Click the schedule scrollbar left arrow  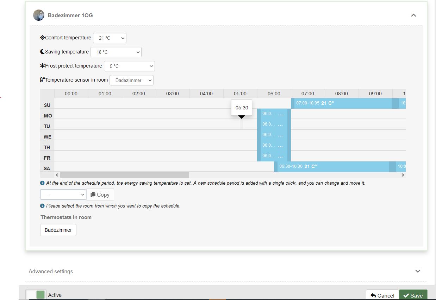(57, 175)
